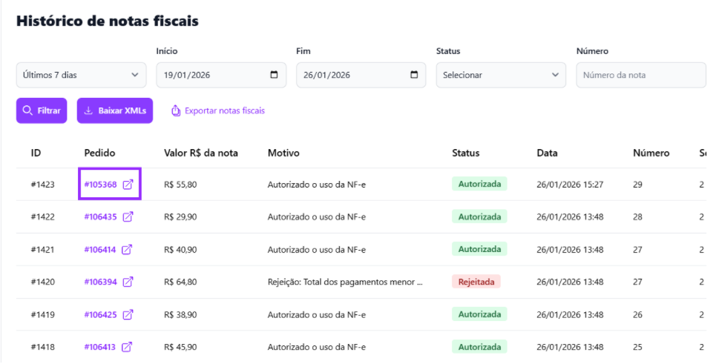Open external link icon for order #105368
Screen dimensions: 719x364
pos(128,185)
